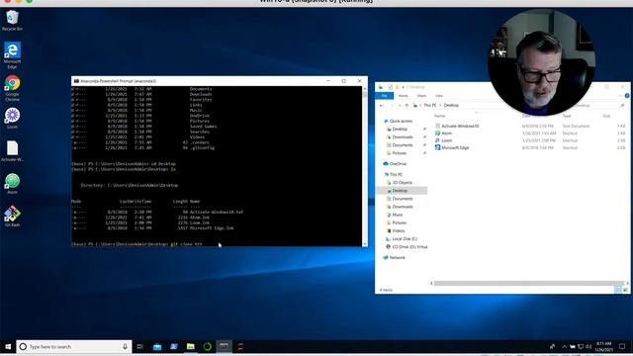Go back in File Explorer navigation
The width and height of the screenshot is (633, 356).
pyautogui.click(x=382, y=106)
